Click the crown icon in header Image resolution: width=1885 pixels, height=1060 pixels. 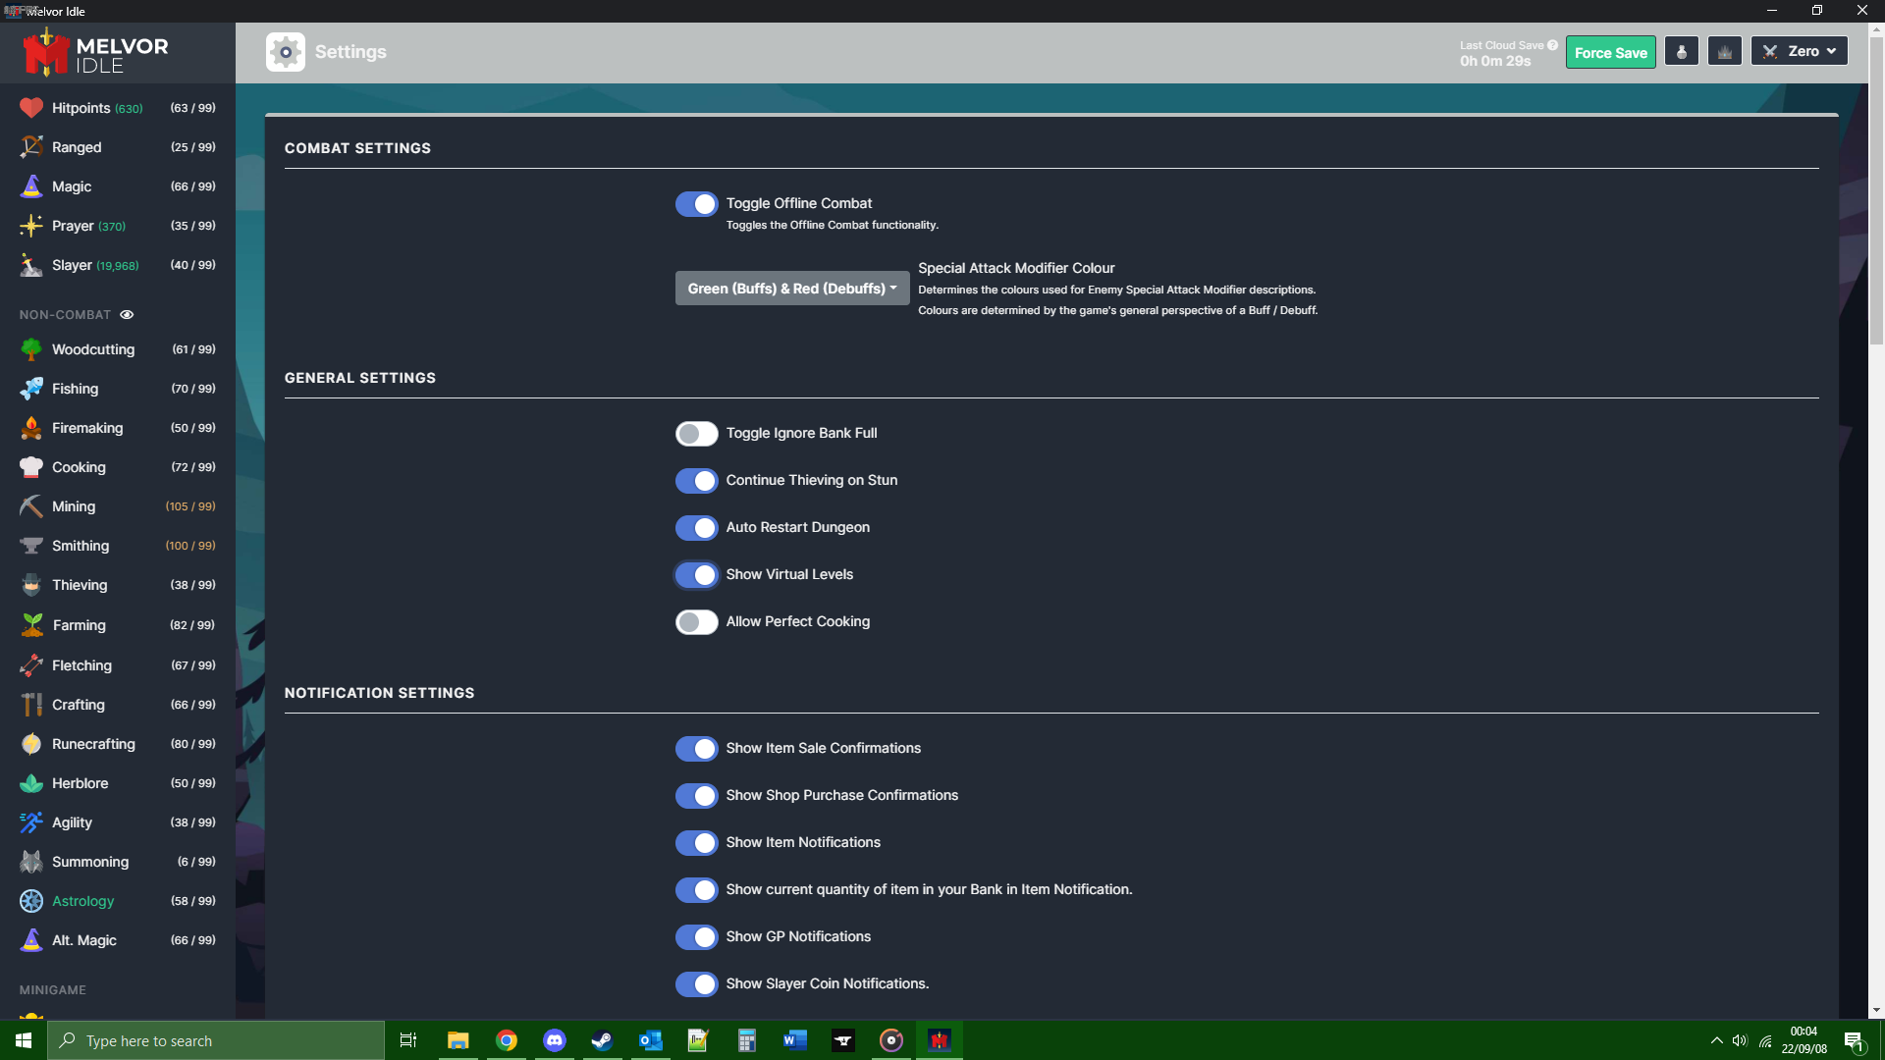pyautogui.click(x=1724, y=52)
